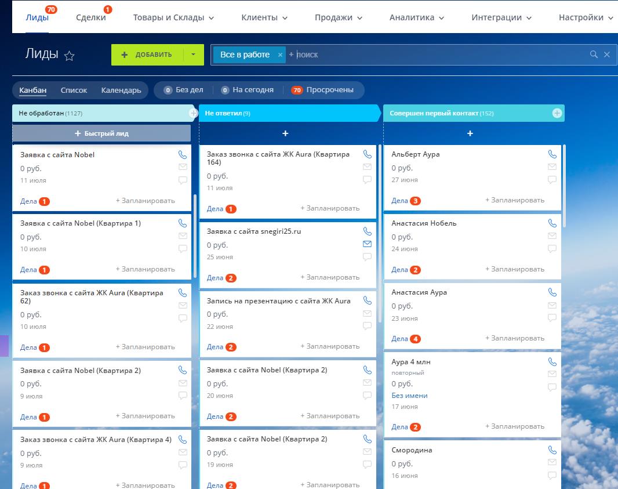
Task: Open comment icon on Заявка с сайта Nobel card
Action: click(x=183, y=180)
